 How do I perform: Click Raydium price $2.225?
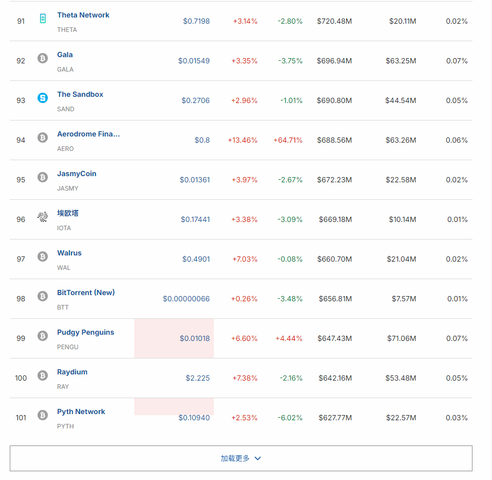click(x=198, y=378)
